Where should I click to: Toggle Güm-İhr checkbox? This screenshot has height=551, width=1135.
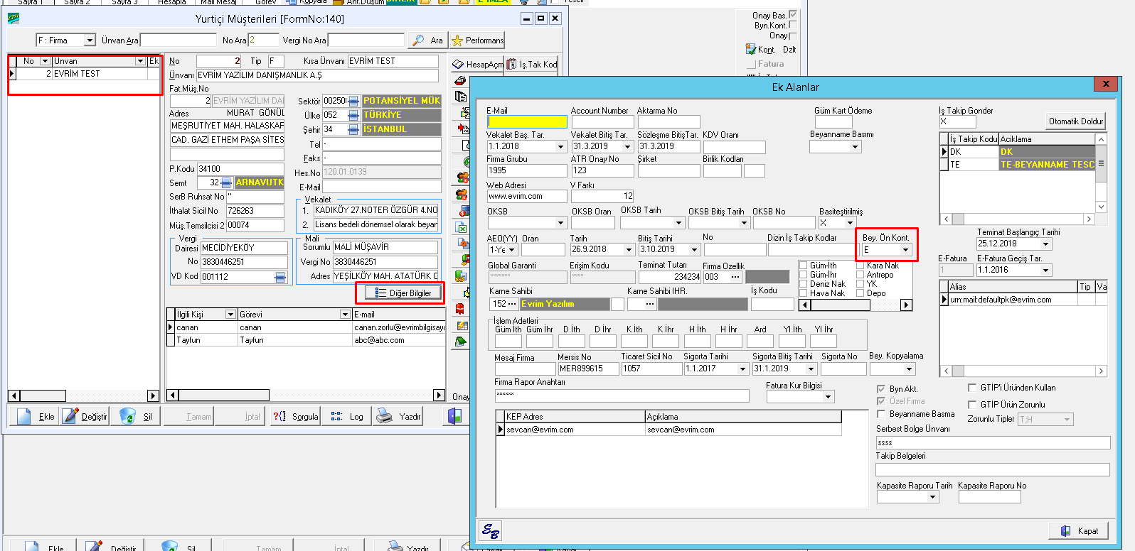pyautogui.click(x=804, y=275)
